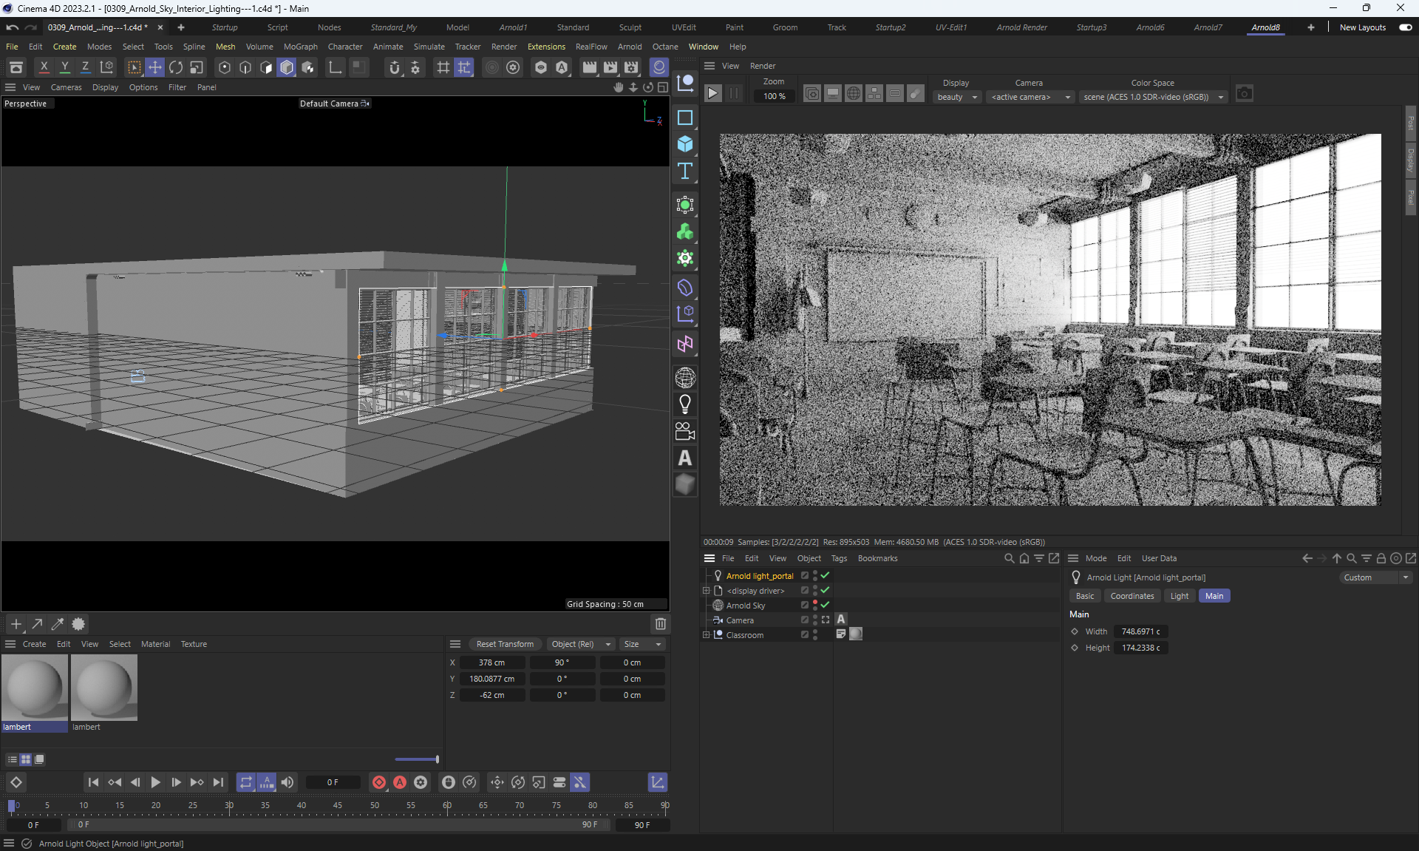Open the MoGraph menu
Image resolution: width=1419 pixels, height=851 pixels.
coord(300,47)
